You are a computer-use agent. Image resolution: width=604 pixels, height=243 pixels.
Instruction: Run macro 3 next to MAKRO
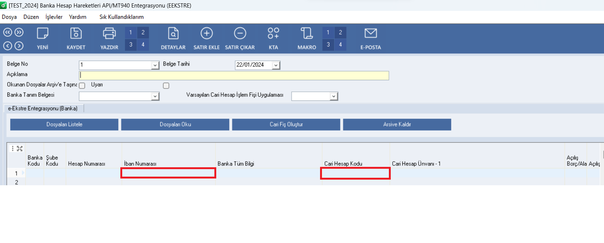328,45
